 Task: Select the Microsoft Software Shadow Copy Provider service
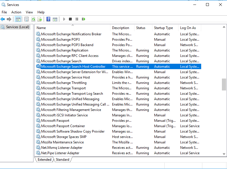coord(73,131)
